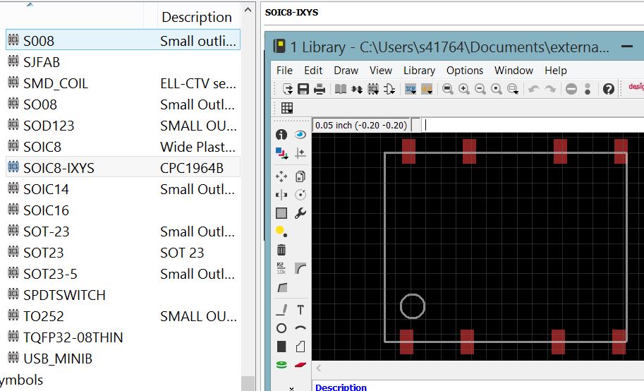
Task: Select the R2 10k Name/Value tool
Action: click(281, 268)
